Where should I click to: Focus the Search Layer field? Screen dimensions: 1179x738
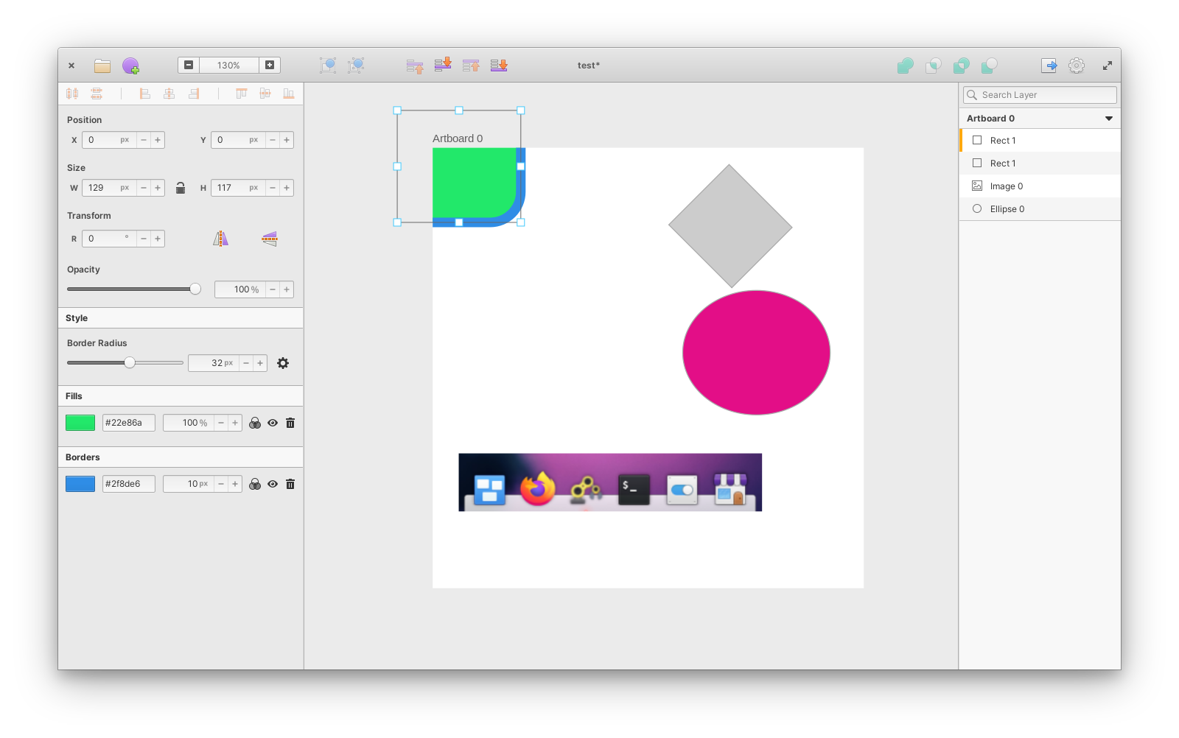(1040, 95)
